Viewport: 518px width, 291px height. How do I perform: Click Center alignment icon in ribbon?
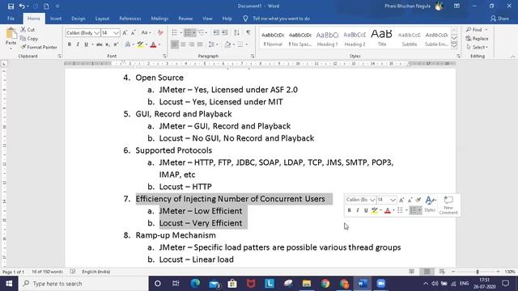point(183,44)
